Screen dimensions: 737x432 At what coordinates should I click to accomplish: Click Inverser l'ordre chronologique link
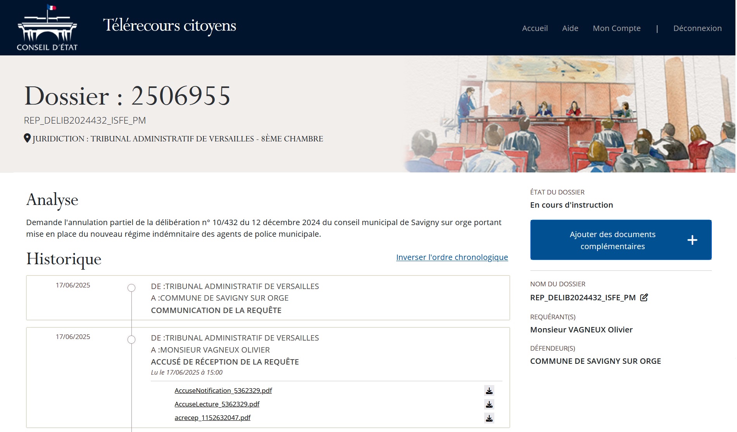point(452,257)
